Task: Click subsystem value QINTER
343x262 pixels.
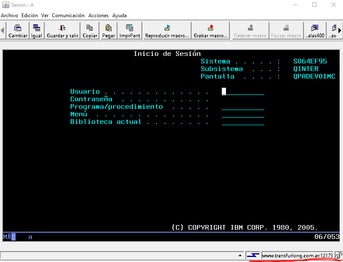Action: (x=306, y=69)
